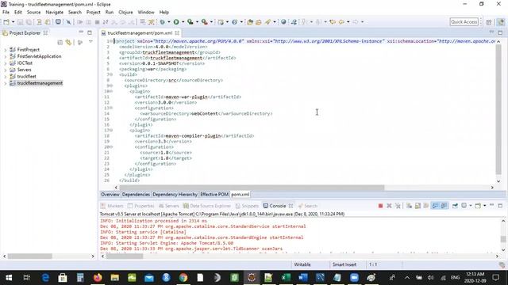Click the Open Type toolbar icon
Image resolution: width=508 pixels, height=285 pixels.
(250, 22)
